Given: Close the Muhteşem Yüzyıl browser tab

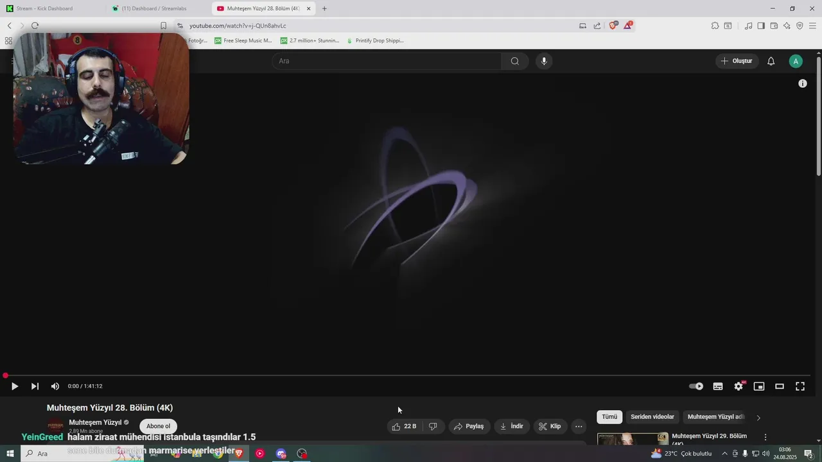Looking at the screenshot, I should pyautogui.click(x=308, y=8).
